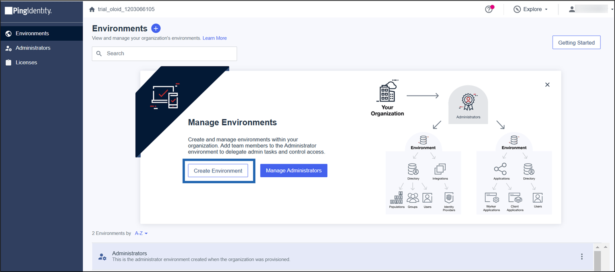615x272 pixels.
Task: Click the Populations graphic in diagram
Action: (x=397, y=197)
